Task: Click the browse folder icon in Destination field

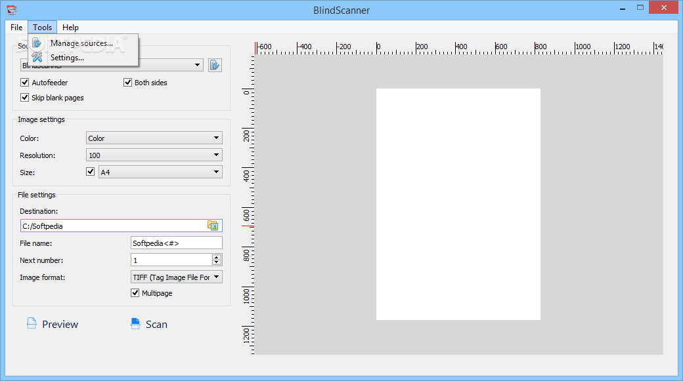Action: click(x=213, y=226)
